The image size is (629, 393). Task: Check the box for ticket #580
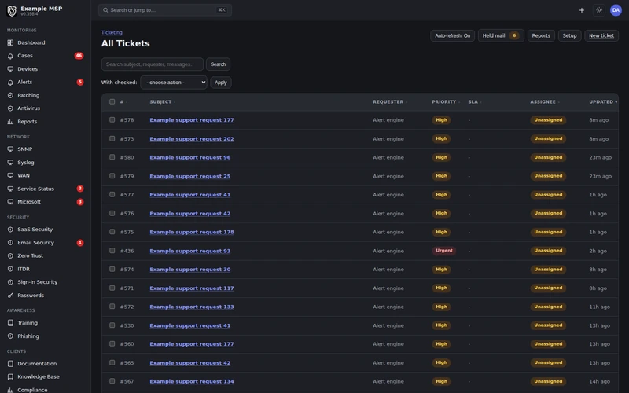coord(112,157)
